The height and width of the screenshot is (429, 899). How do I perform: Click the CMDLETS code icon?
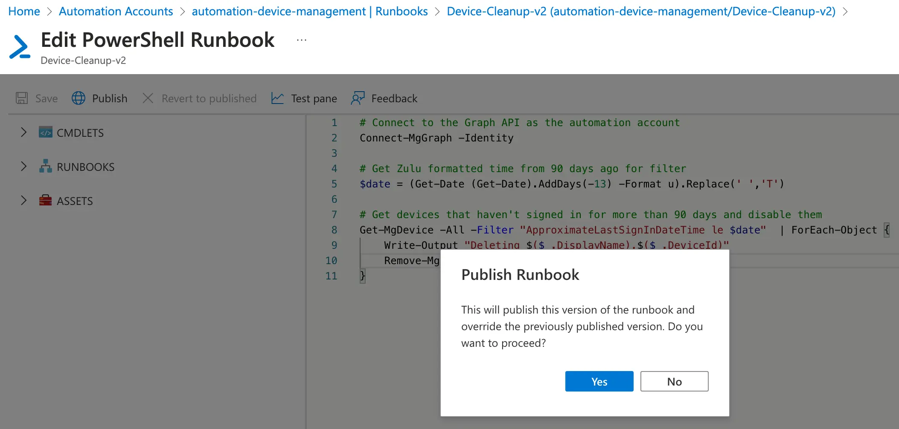45,132
